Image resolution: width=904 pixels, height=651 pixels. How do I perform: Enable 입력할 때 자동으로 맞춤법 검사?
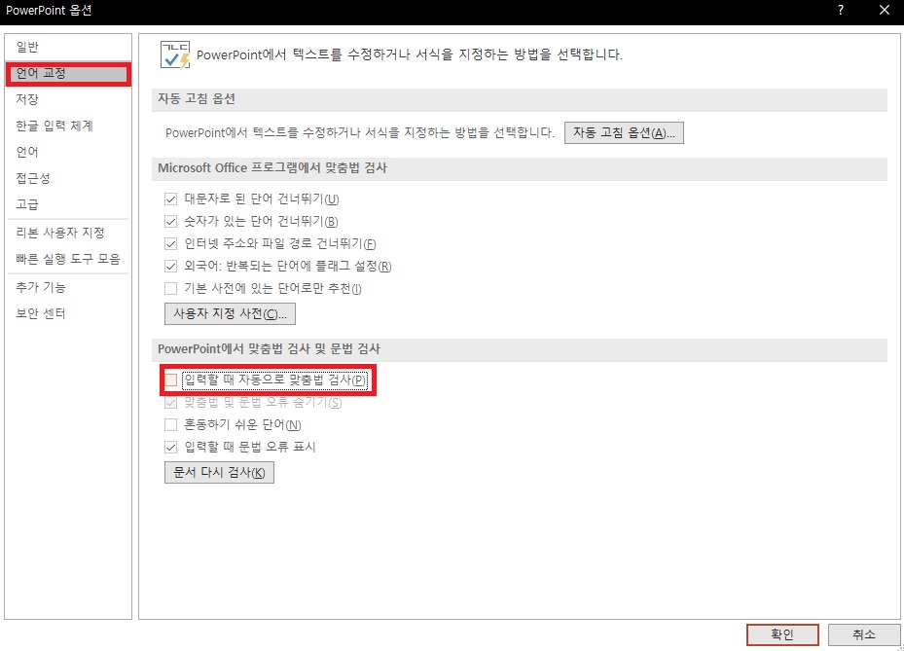click(170, 380)
